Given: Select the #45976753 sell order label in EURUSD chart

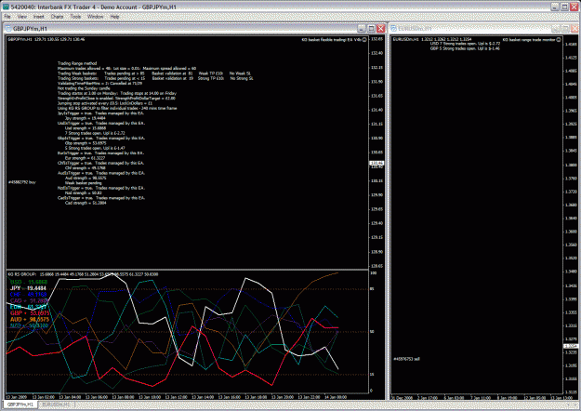Looking at the screenshot, I should click(406, 359).
